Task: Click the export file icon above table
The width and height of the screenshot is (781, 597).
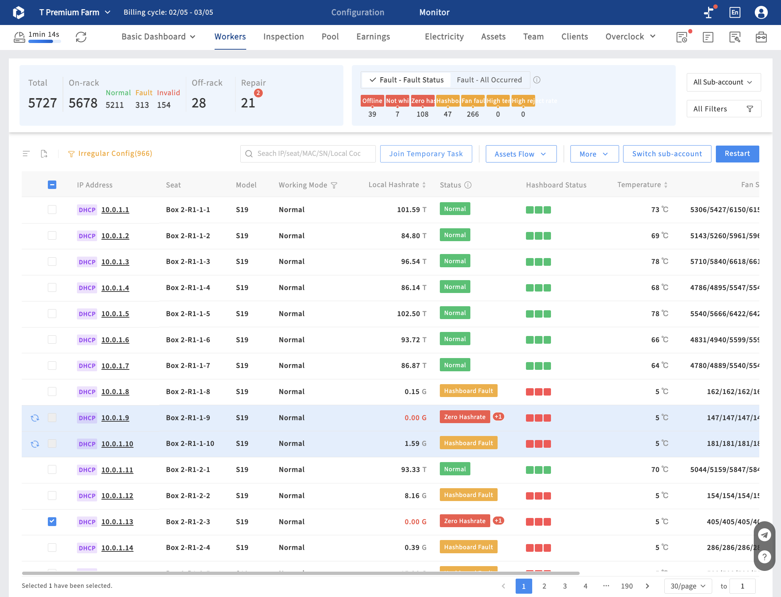Action: (x=44, y=154)
